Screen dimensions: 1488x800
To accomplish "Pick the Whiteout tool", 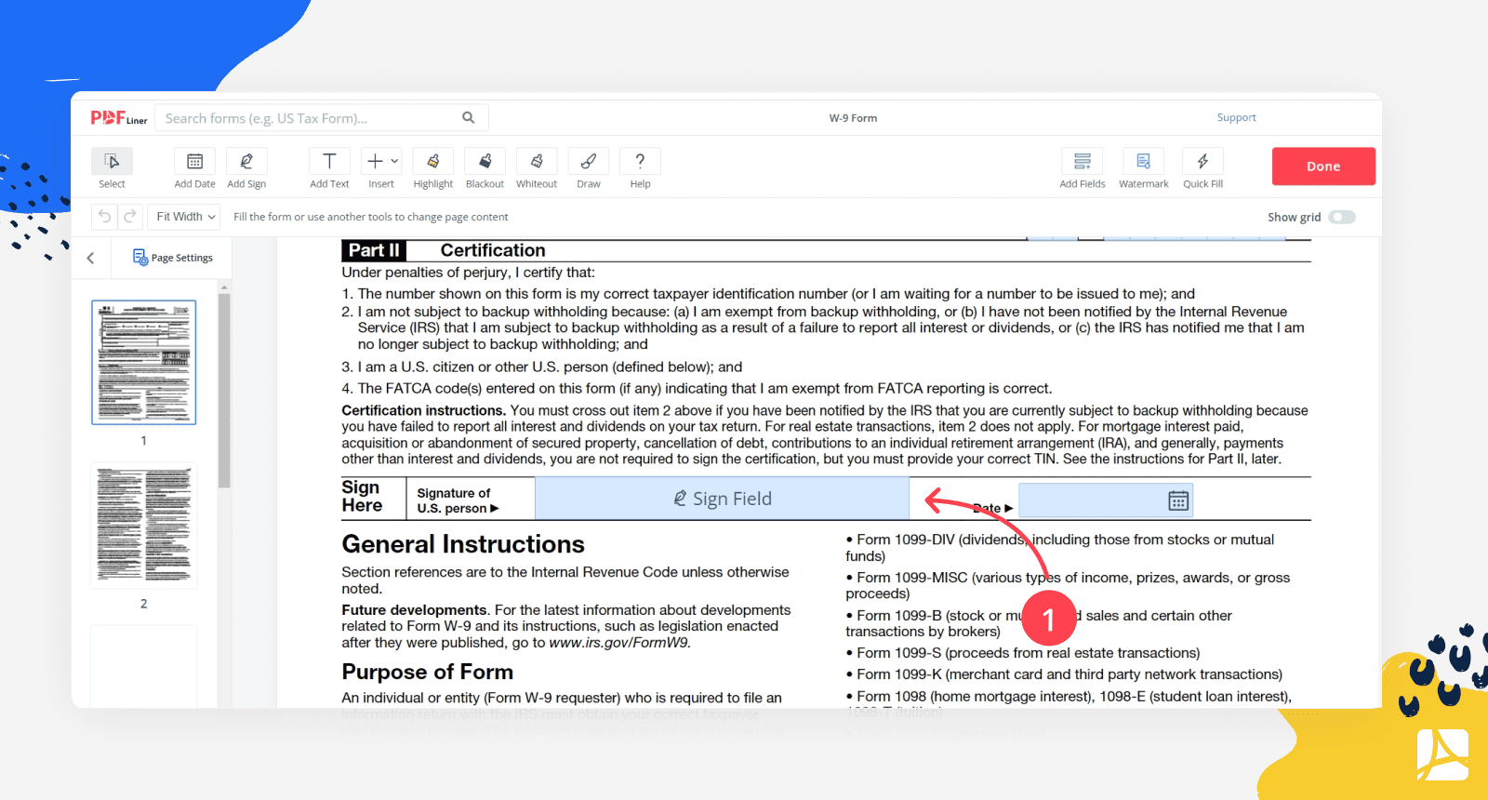I will 537,161.
